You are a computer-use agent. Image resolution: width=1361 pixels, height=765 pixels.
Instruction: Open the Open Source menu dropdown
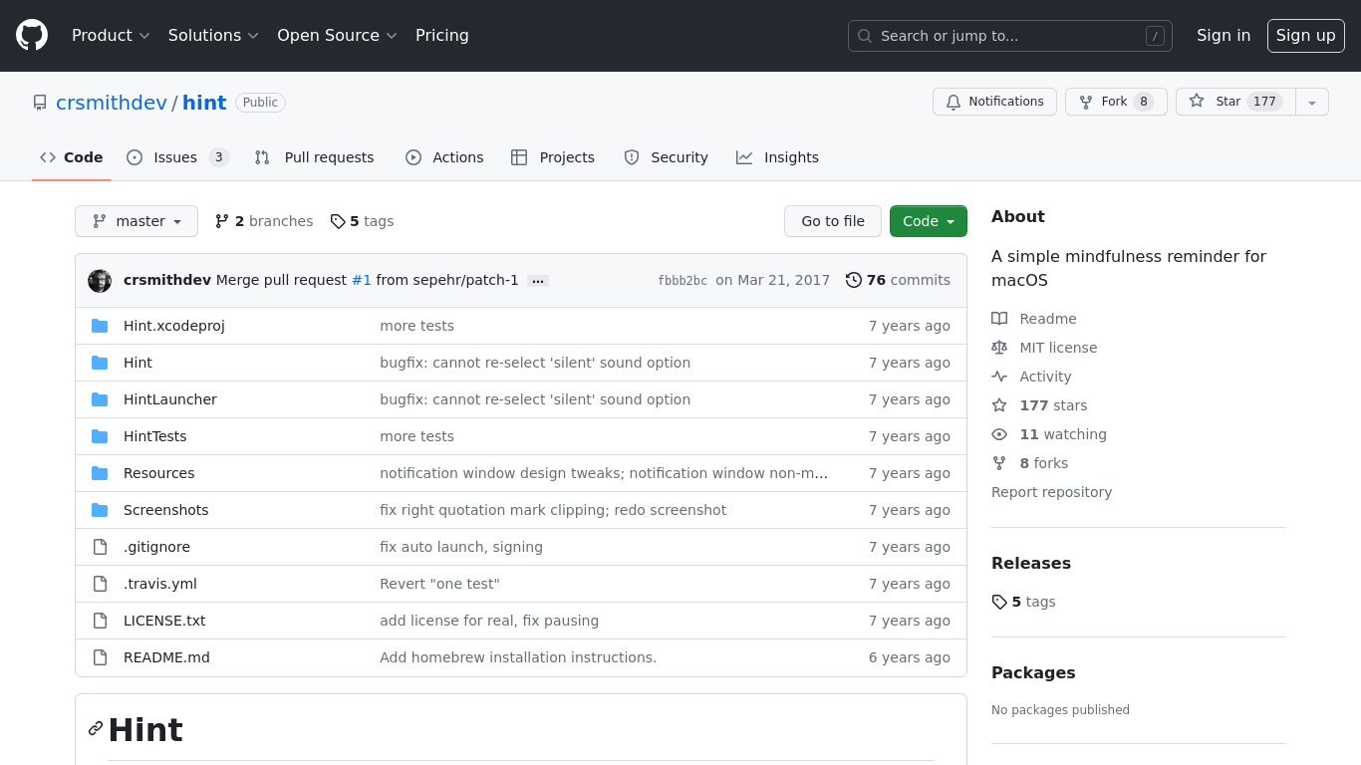tap(337, 35)
